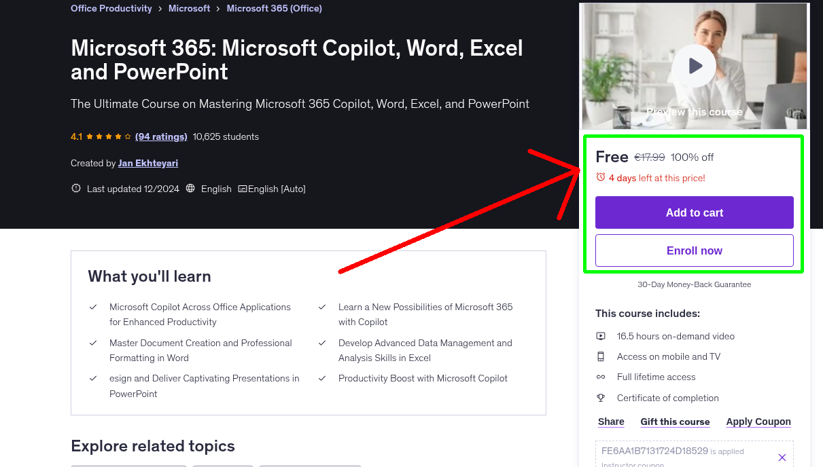Select the Microsoft breadcrumb

tap(189, 8)
